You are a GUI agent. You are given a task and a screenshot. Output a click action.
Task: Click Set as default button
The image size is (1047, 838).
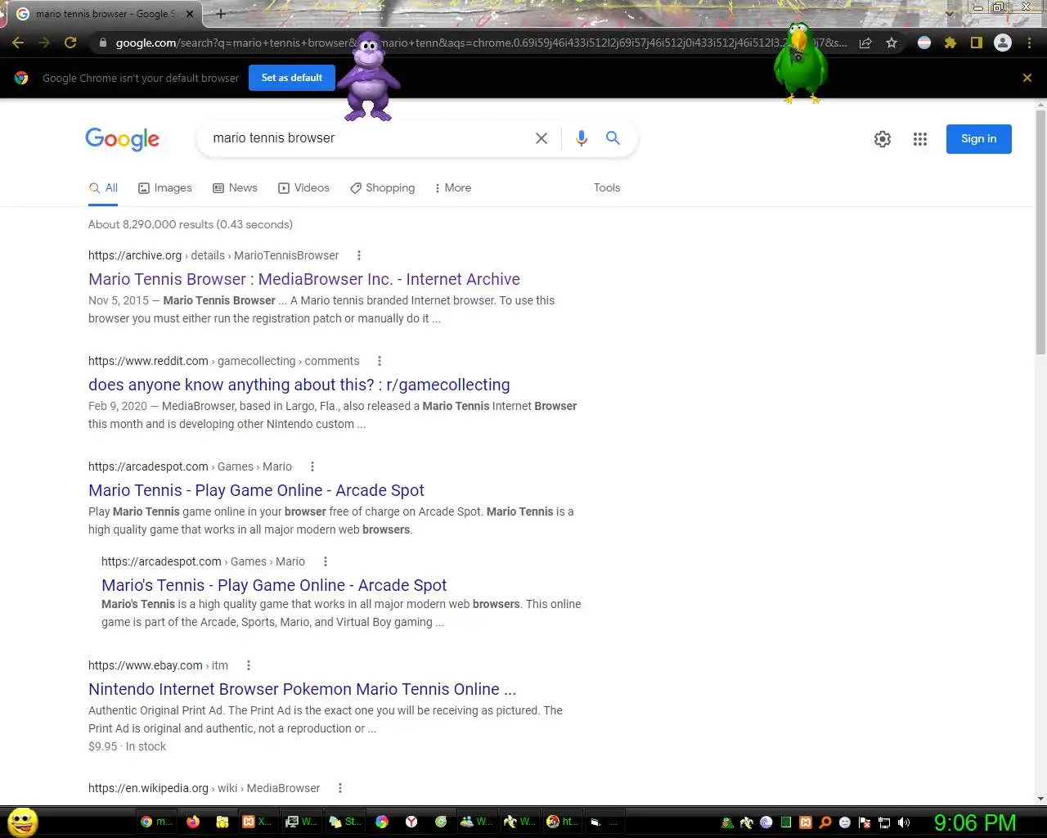point(292,78)
